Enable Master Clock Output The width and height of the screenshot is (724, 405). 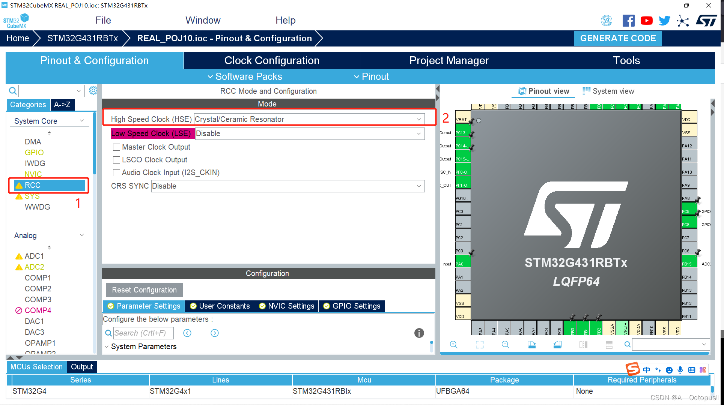(117, 147)
